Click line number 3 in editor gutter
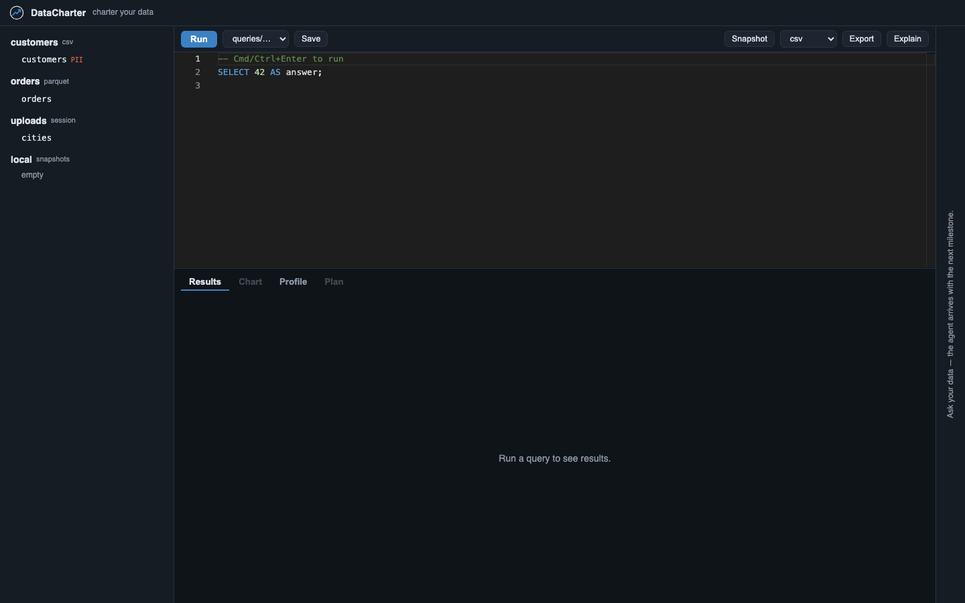Image resolution: width=965 pixels, height=603 pixels. [198, 86]
